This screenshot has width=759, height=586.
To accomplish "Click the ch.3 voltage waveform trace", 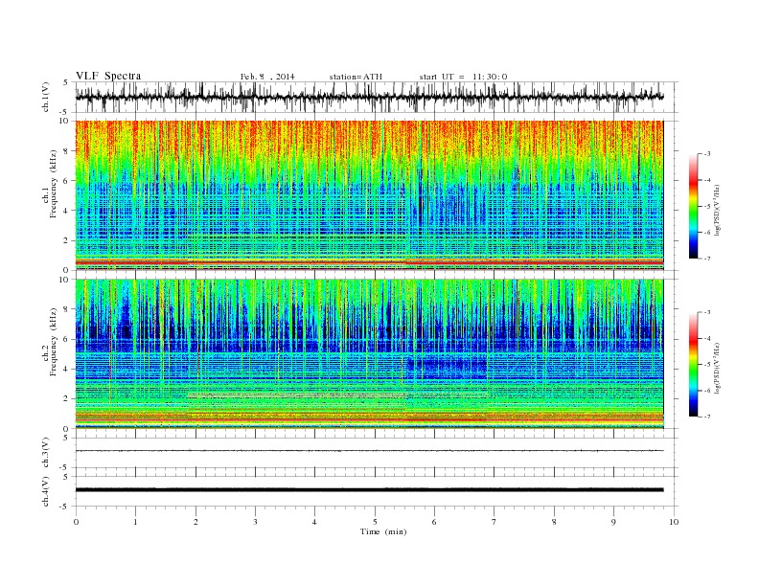I will pos(369,451).
